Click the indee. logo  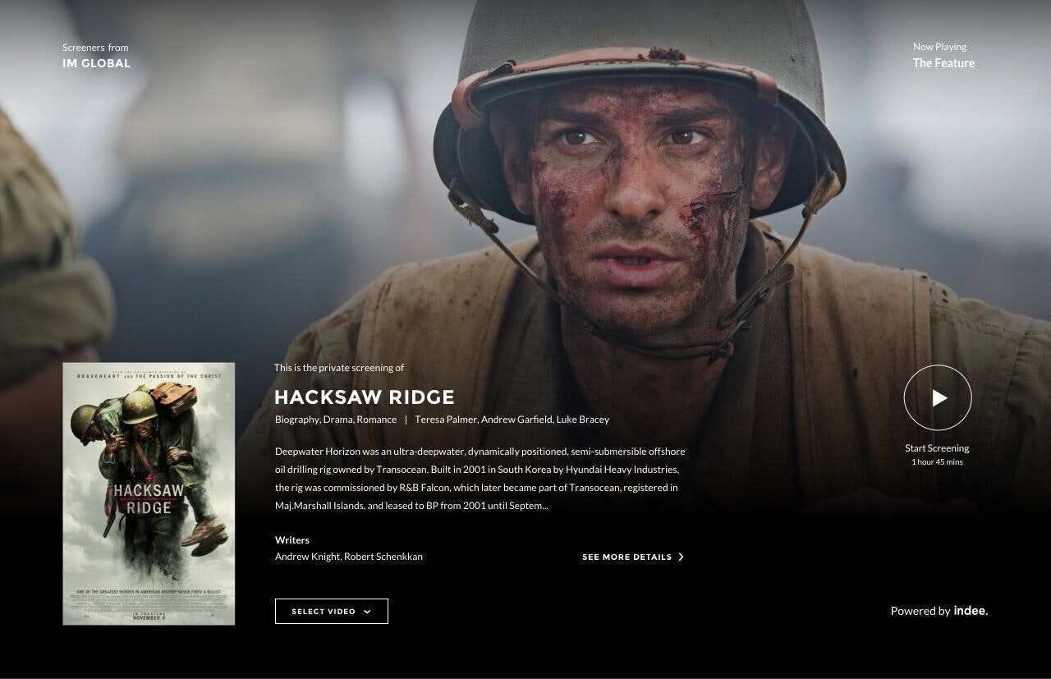971,610
